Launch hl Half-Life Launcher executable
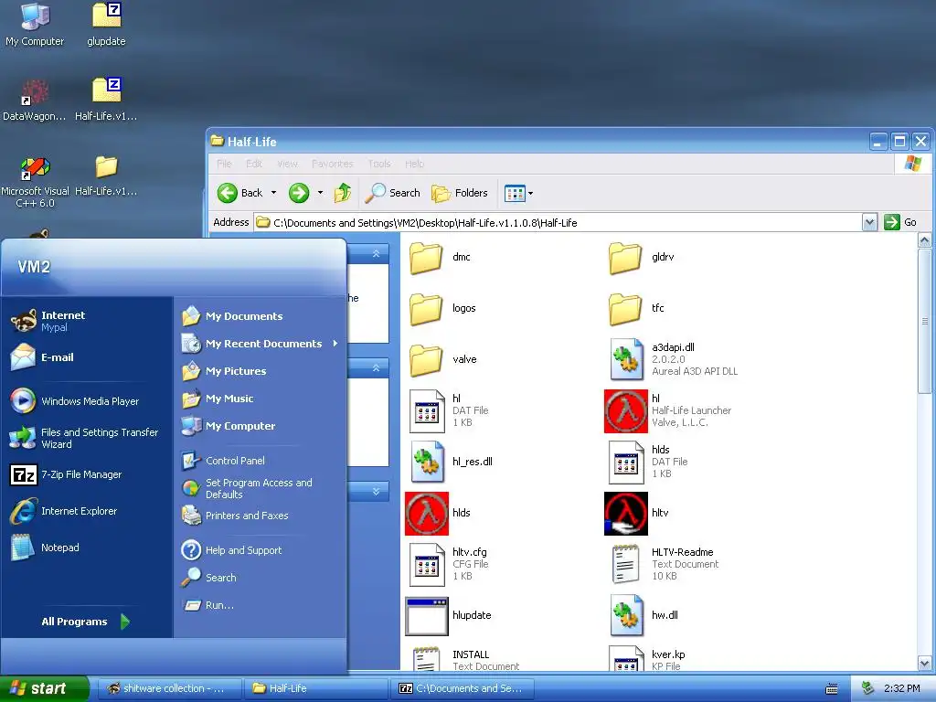The height and width of the screenshot is (702, 936). pos(625,410)
